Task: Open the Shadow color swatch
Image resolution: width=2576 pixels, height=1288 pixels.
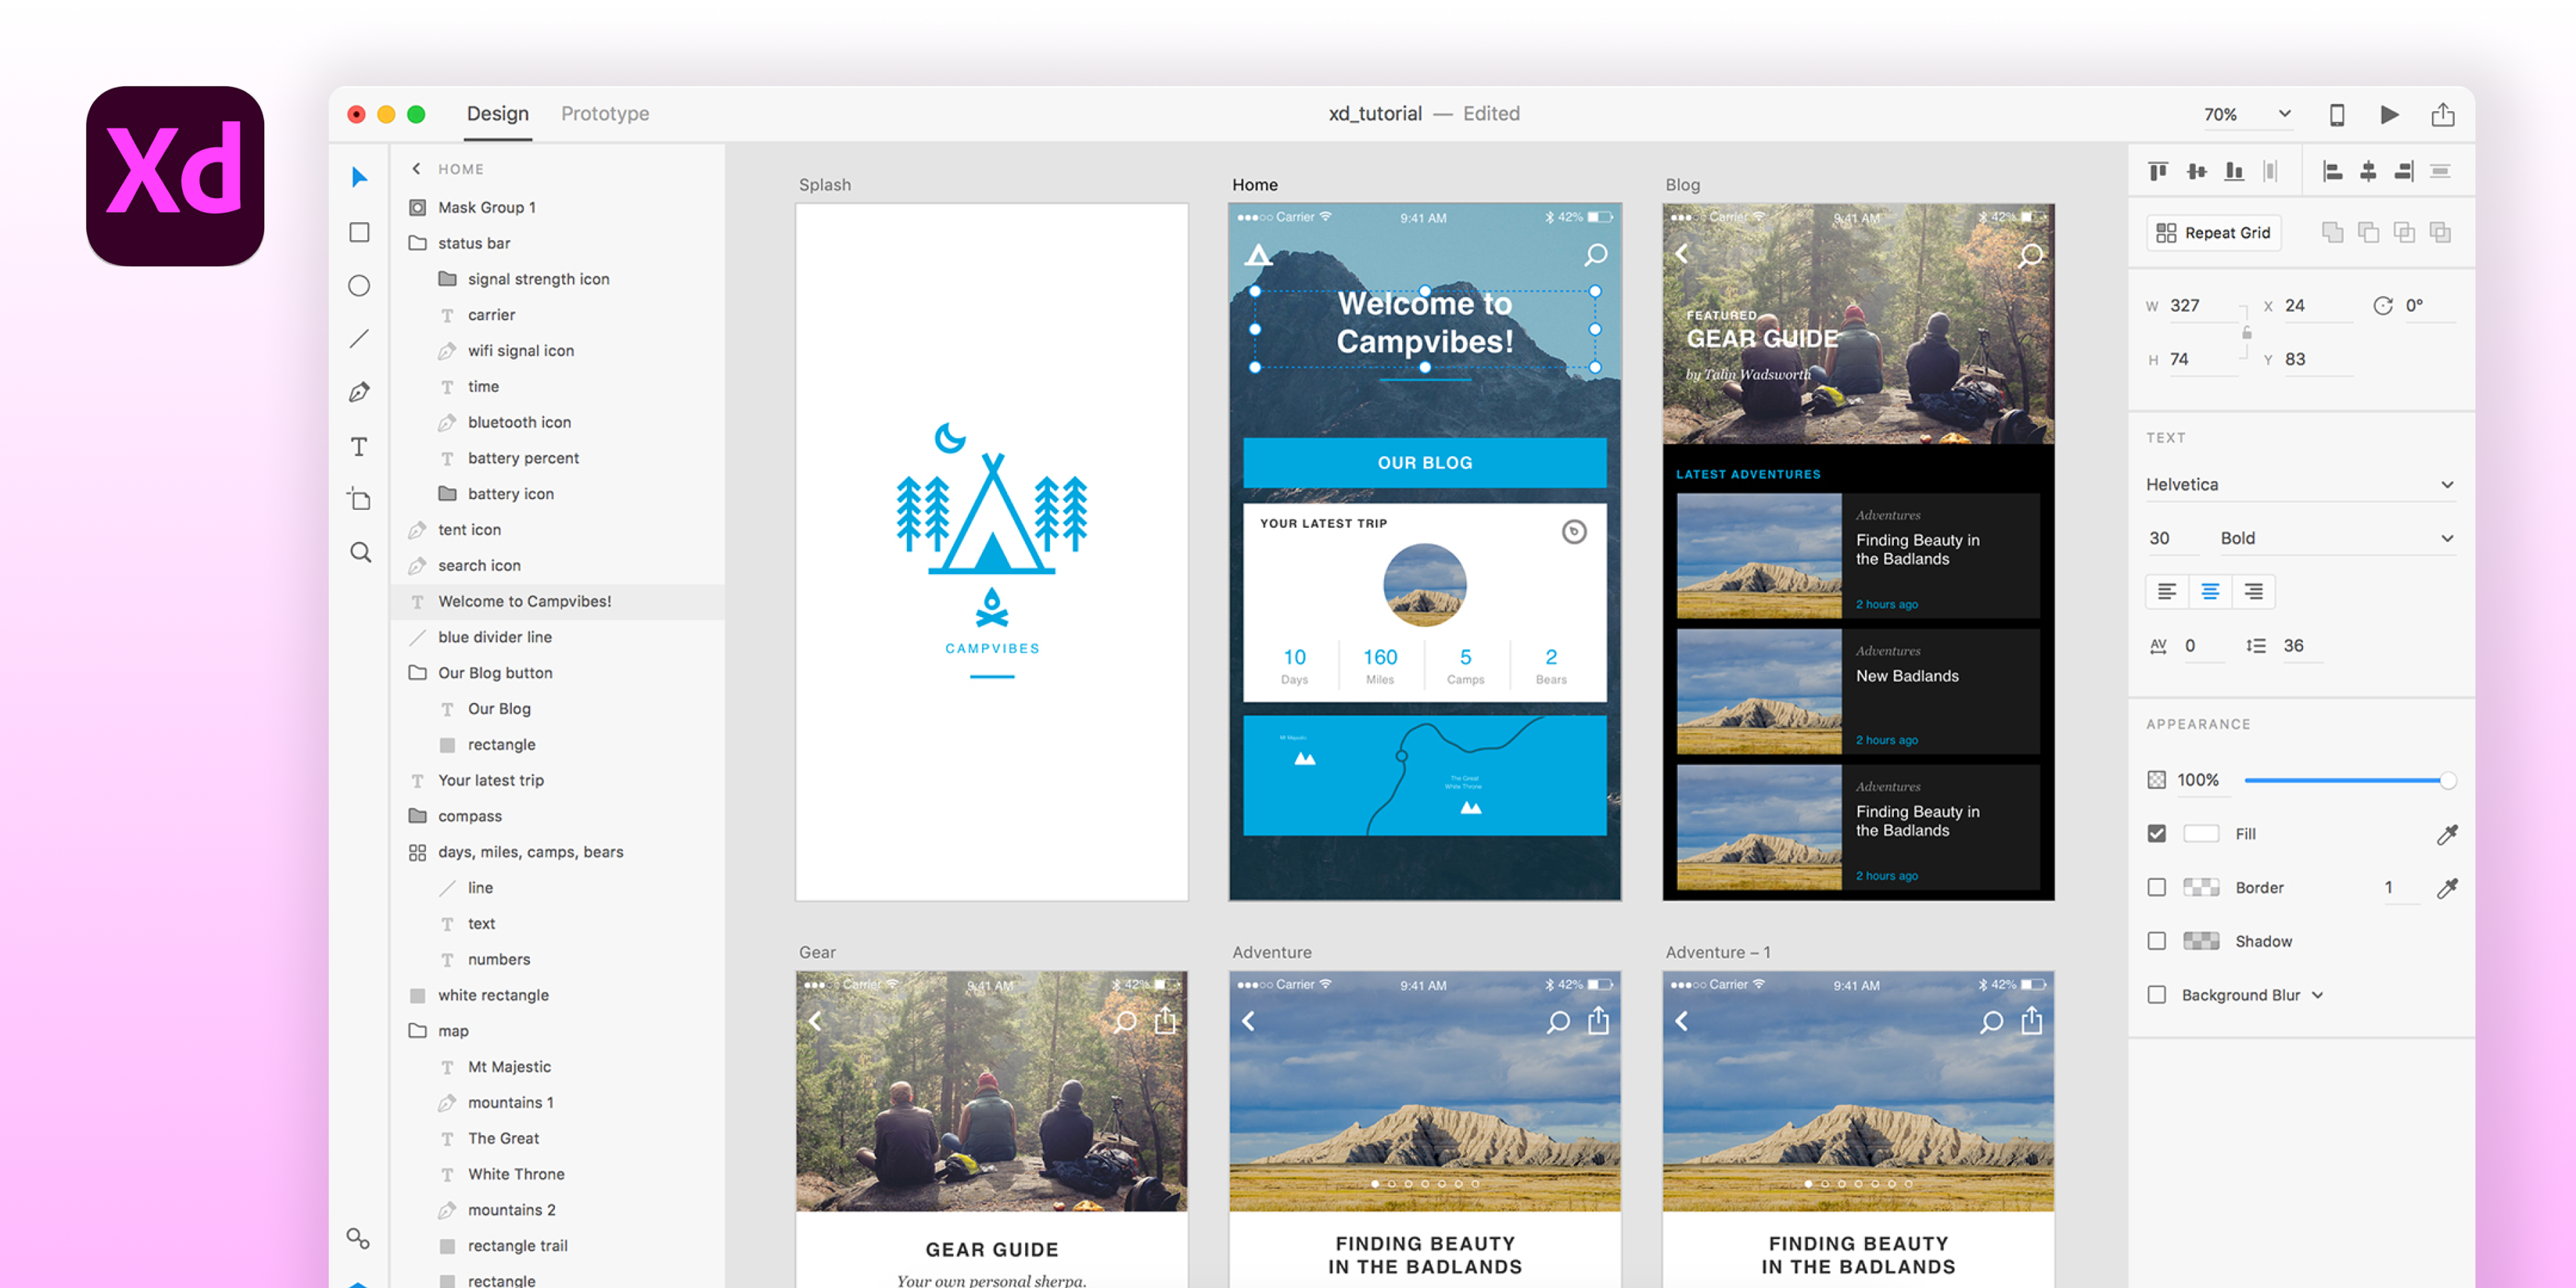Action: click(2201, 942)
